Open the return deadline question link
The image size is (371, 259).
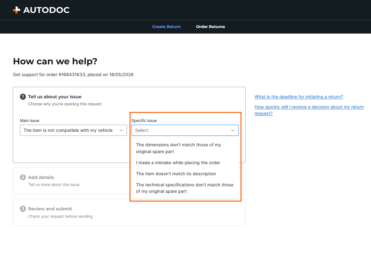point(299,97)
